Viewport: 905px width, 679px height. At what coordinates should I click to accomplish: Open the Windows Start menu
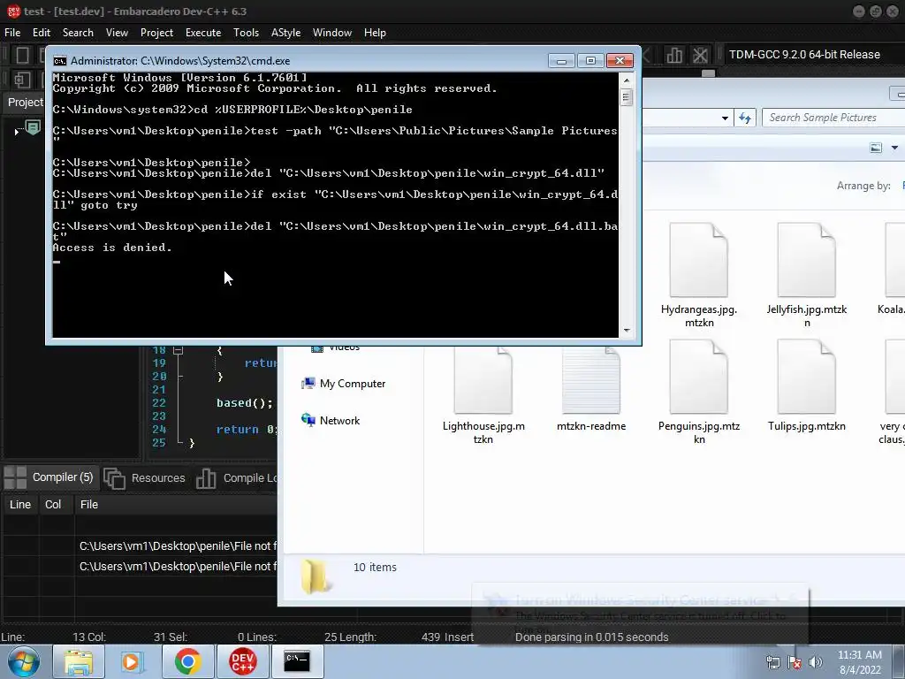pos(24,661)
